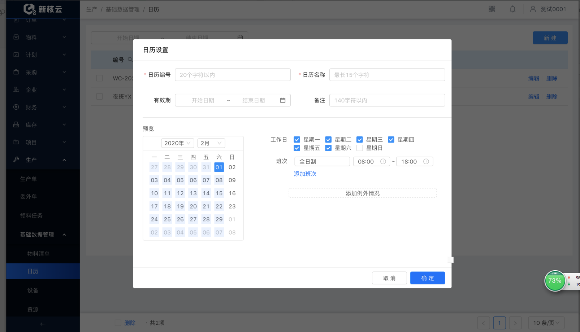Uncheck the 星期一 workday checkbox

[x=297, y=140]
